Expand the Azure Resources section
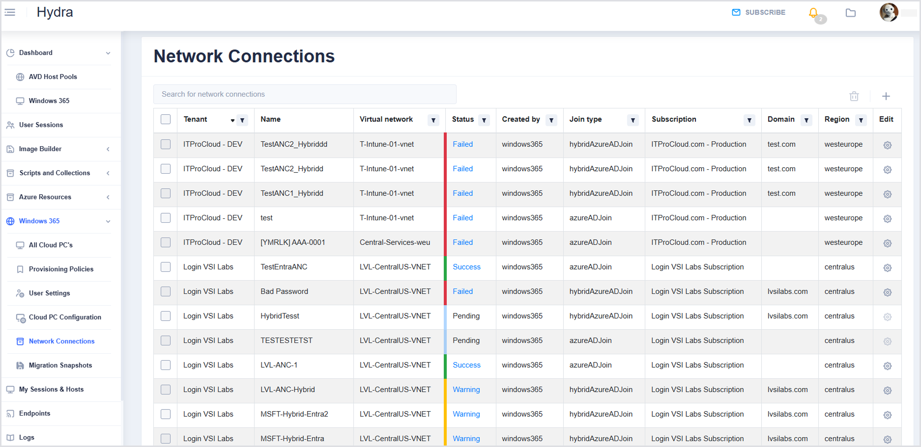This screenshot has width=921, height=447. [108, 197]
